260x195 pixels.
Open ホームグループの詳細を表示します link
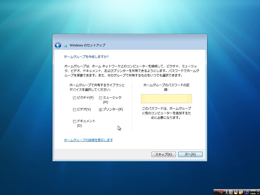88,140
